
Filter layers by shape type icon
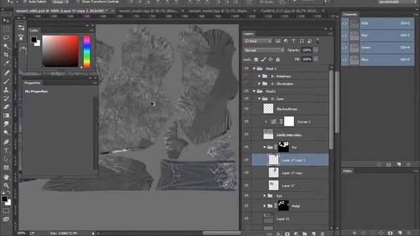[302, 41]
